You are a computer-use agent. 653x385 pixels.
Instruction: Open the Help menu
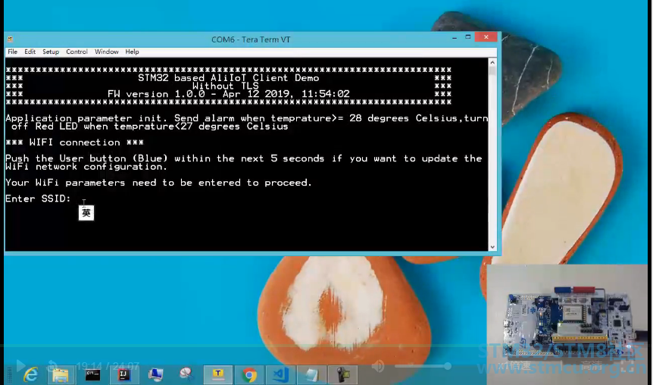click(132, 52)
